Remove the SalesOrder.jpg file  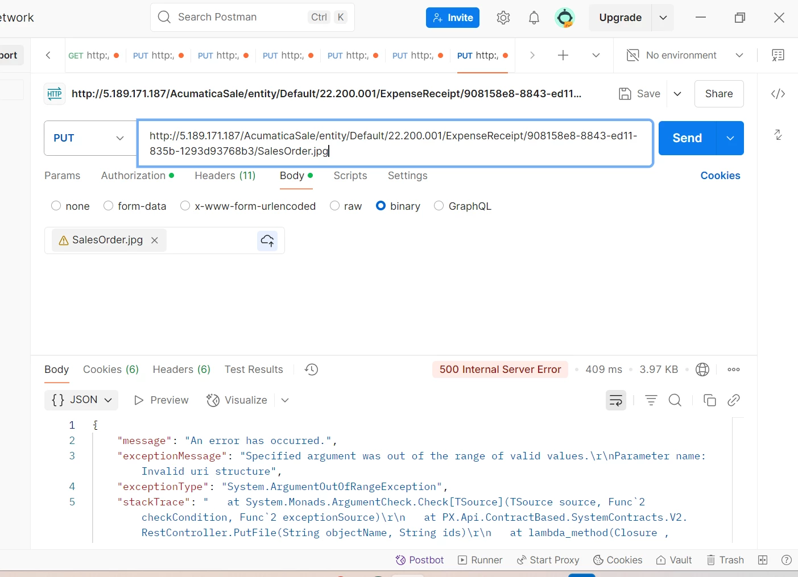pyautogui.click(x=154, y=240)
